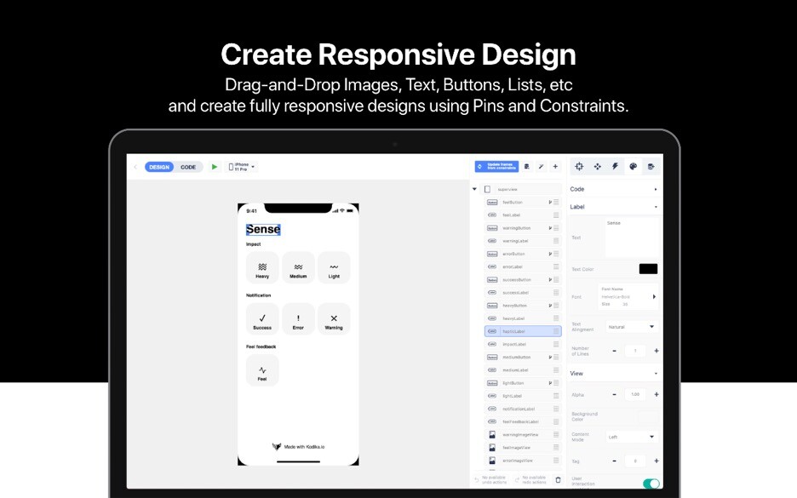Click the button icon beside successButton
The width and height of the screenshot is (797, 498).
(x=492, y=280)
